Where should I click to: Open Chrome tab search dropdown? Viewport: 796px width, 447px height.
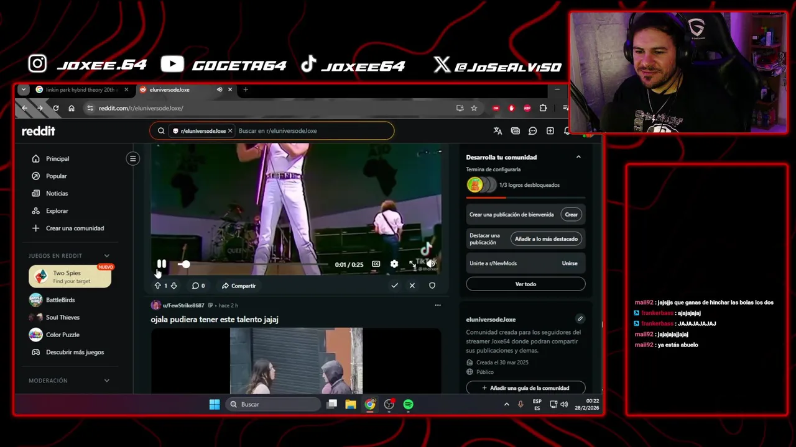tap(24, 89)
